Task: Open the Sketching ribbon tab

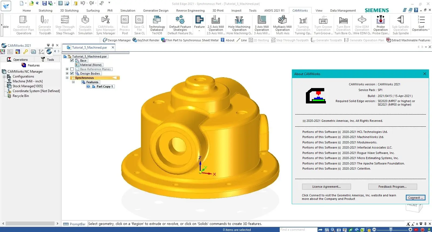Action: [x=45, y=11]
